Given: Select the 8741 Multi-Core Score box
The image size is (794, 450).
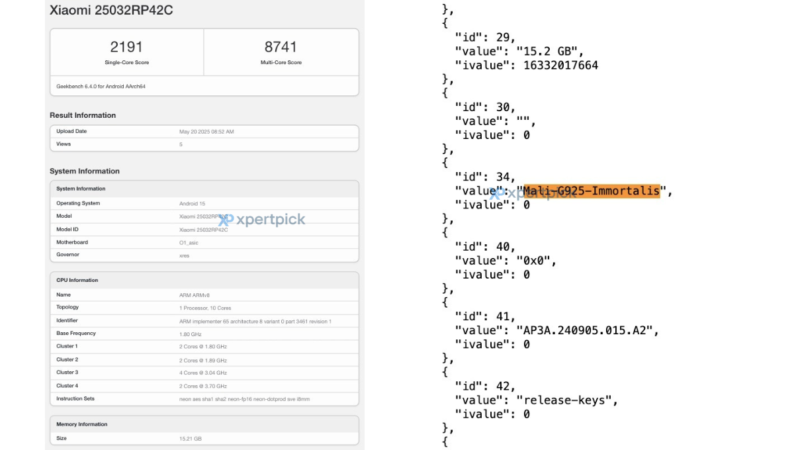Looking at the screenshot, I should [x=281, y=52].
